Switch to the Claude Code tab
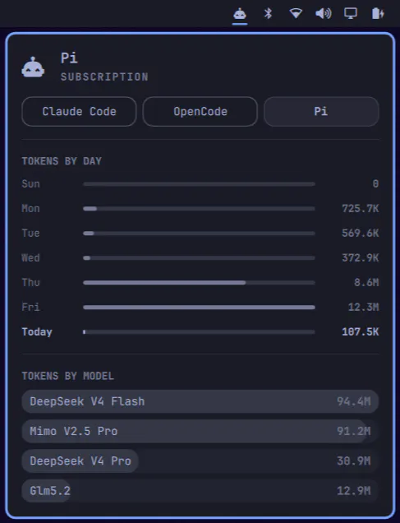Image resolution: width=400 pixels, height=523 pixels. [x=79, y=111]
